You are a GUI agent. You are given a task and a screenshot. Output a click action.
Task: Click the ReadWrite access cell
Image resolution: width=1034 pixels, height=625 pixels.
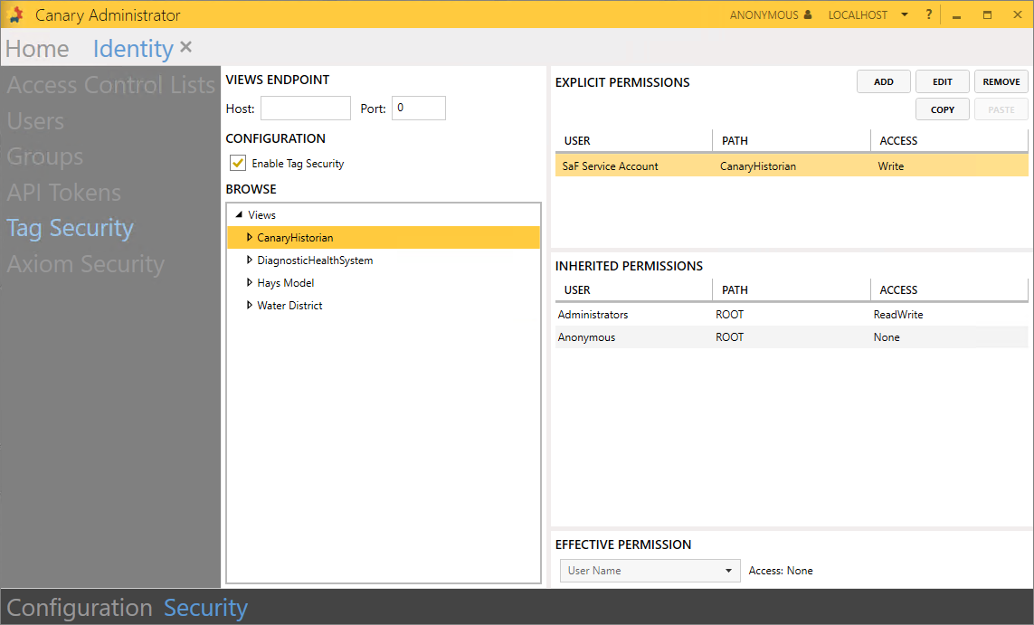[x=898, y=315]
